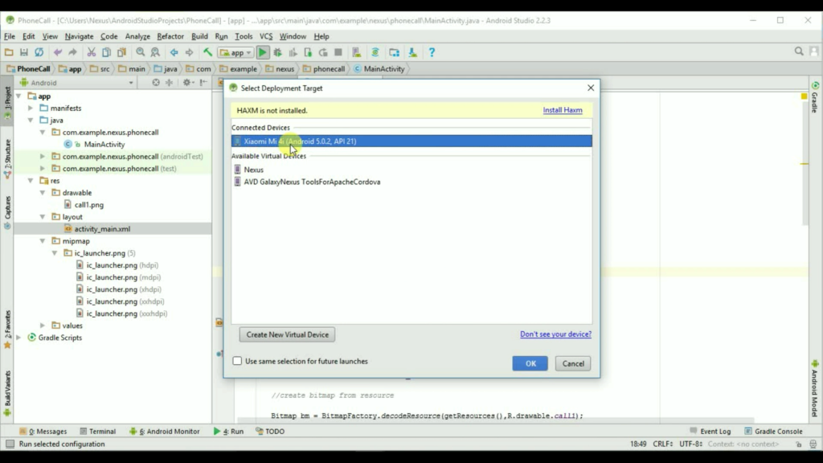Open the Android Monitor tool window tab
The image size is (823, 463).
(164, 432)
